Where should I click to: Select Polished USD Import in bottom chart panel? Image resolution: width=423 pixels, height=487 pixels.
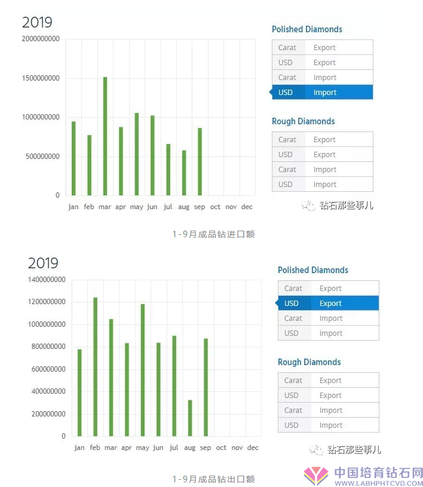pos(328,333)
